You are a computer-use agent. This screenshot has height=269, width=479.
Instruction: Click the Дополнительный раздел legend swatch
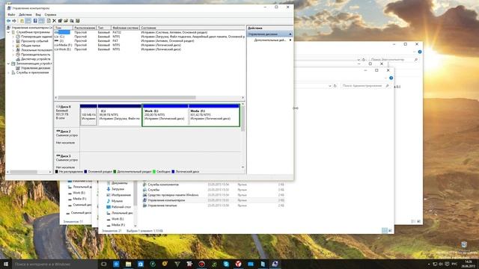115,172
